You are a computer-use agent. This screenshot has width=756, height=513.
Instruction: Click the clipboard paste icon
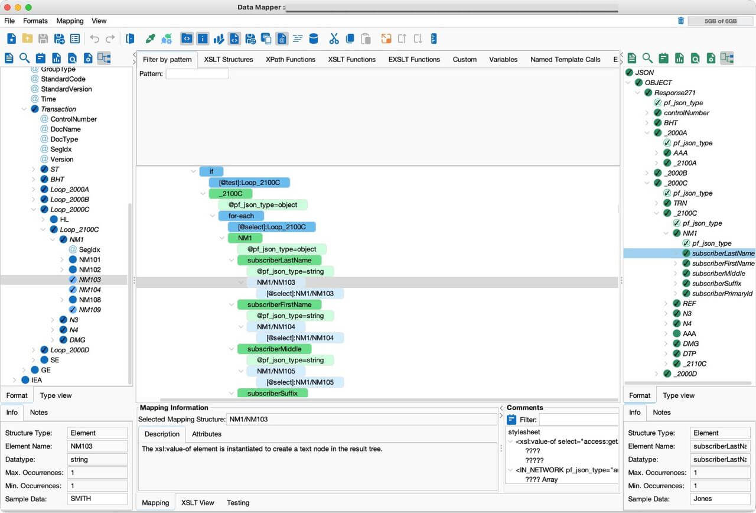[366, 38]
